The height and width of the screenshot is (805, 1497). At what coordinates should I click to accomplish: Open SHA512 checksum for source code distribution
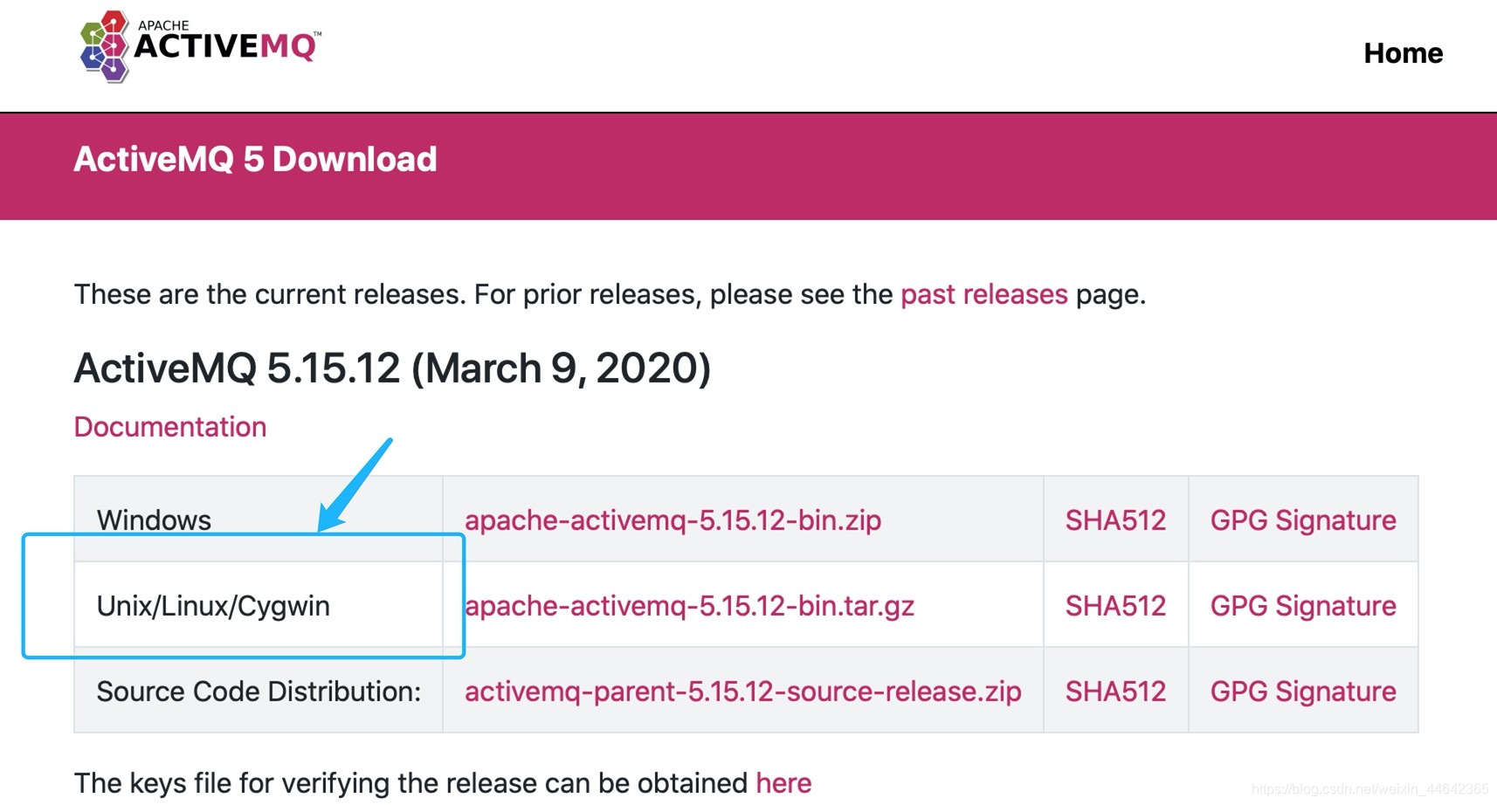click(1115, 691)
